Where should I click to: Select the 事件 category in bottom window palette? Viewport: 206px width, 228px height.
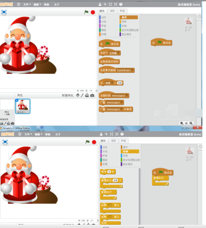125,147
